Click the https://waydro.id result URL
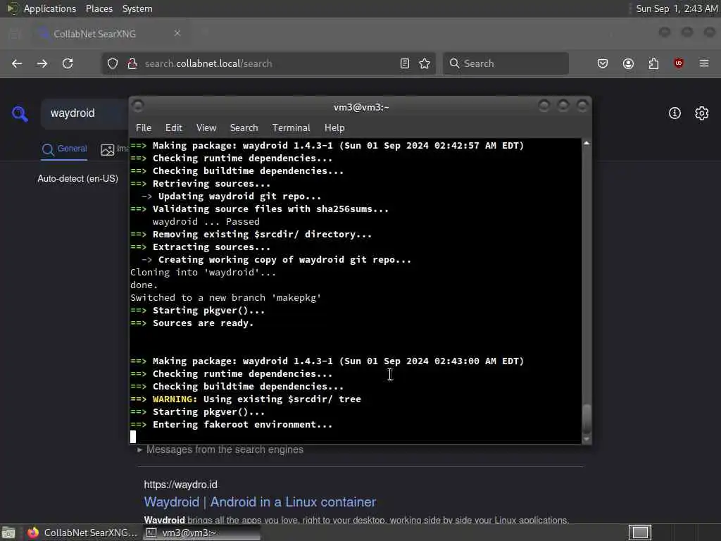The height and width of the screenshot is (541, 721). coord(181,485)
